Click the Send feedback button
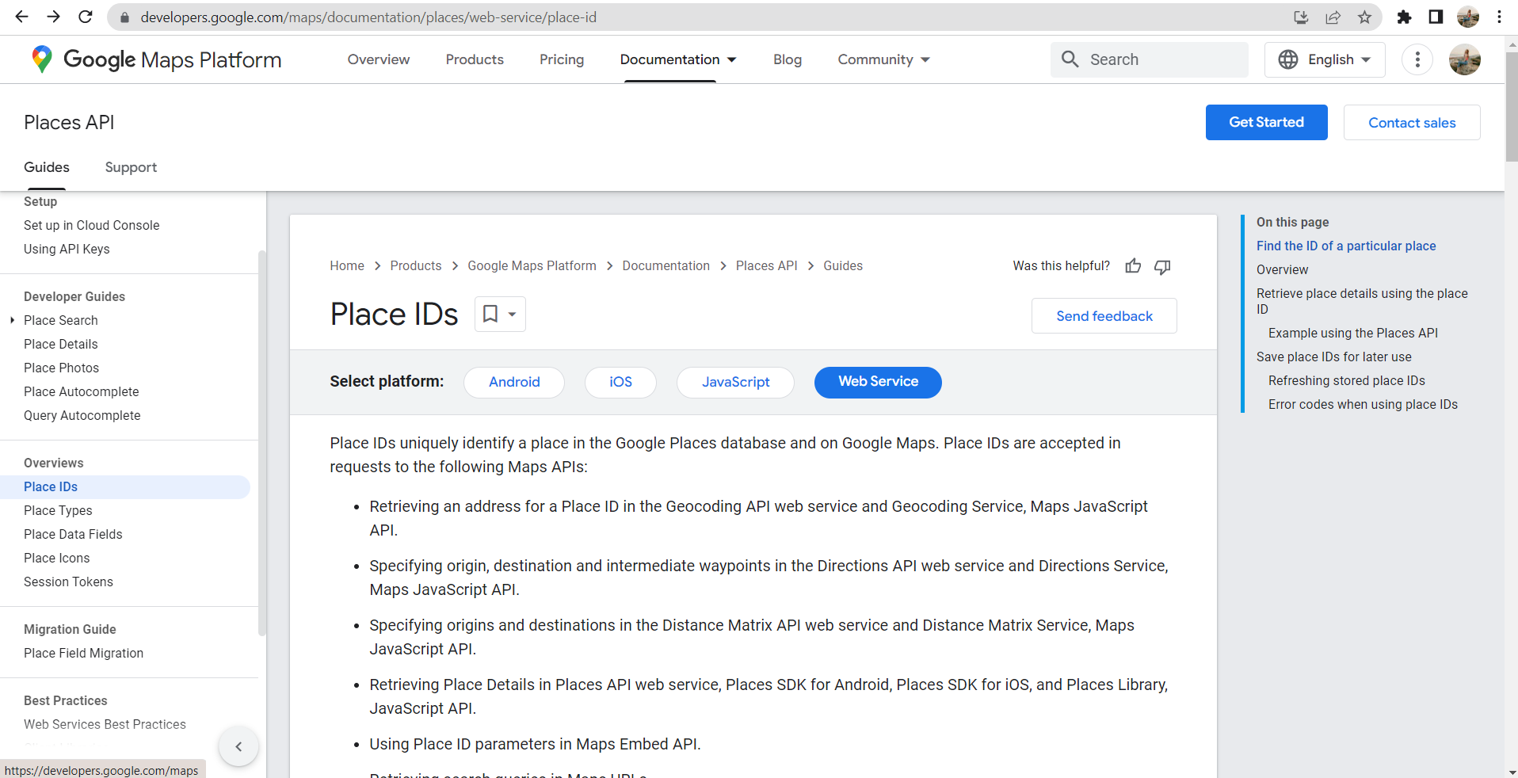Image resolution: width=1518 pixels, height=778 pixels. tap(1104, 316)
